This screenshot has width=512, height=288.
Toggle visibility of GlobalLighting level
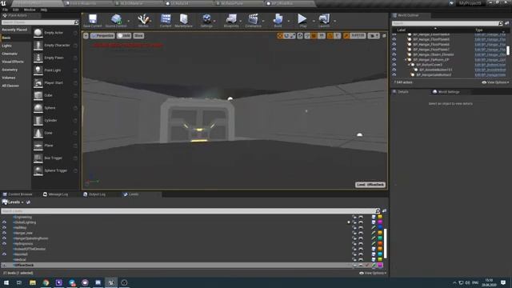(4, 222)
